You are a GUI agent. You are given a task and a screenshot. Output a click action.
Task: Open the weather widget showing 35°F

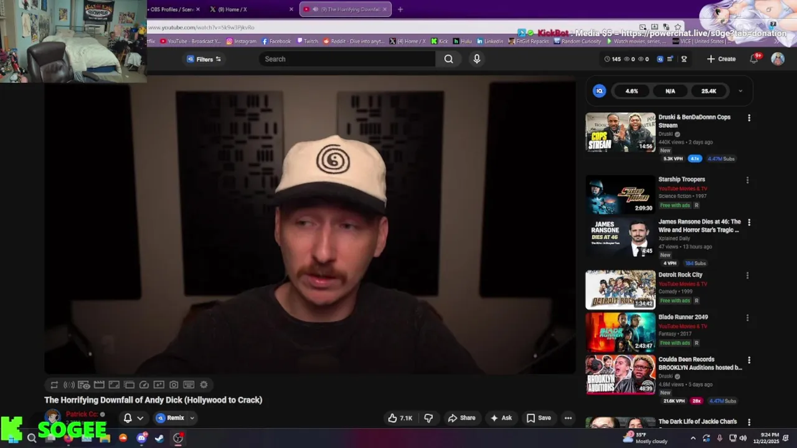click(645, 438)
